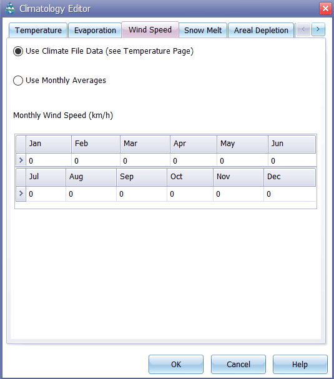The height and width of the screenshot is (379, 334).
Task: Click the Apr column header
Action: click(194, 144)
